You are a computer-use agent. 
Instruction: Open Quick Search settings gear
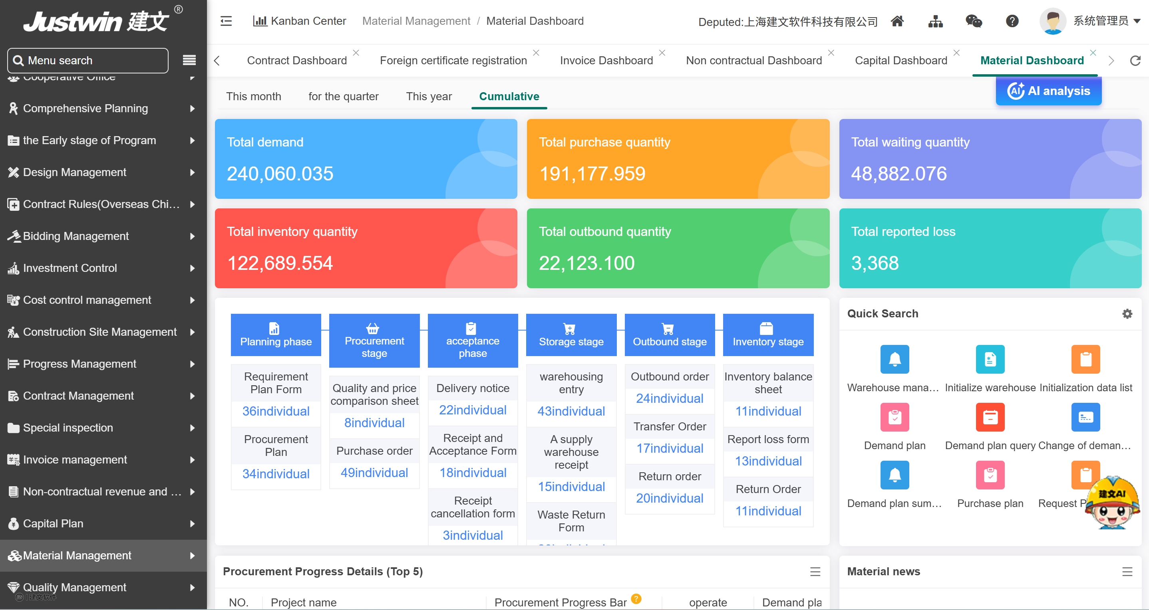point(1127,314)
